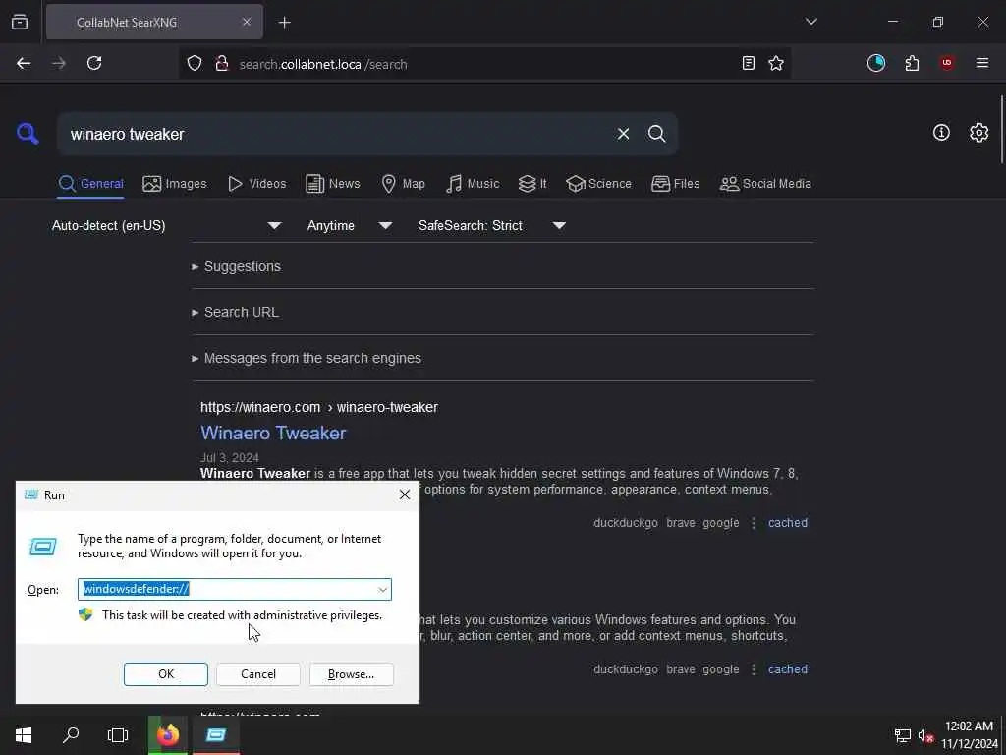1006x755 pixels.
Task: Switch to the Music search tab
Action: (473, 184)
